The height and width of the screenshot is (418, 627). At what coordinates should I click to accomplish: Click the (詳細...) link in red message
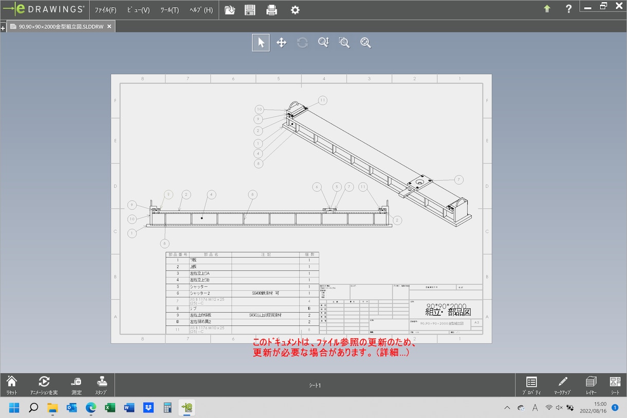point(392,353)
